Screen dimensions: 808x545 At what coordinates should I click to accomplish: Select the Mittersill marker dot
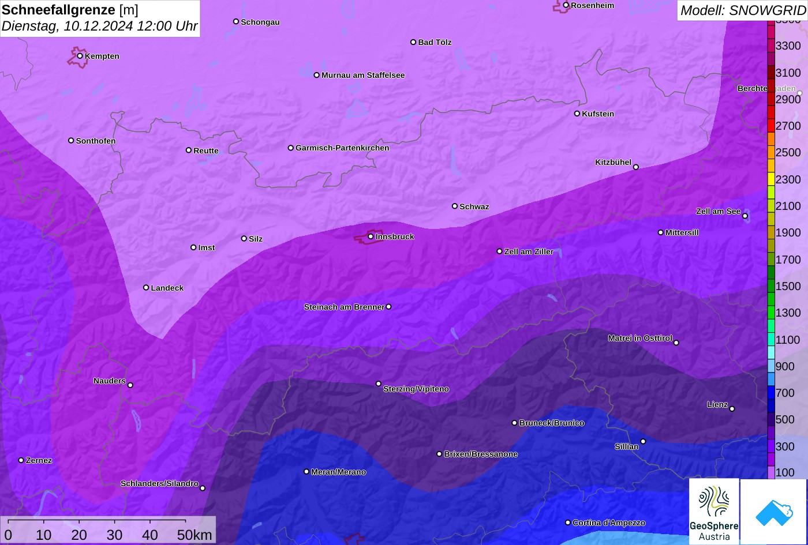tap(661, 232)
